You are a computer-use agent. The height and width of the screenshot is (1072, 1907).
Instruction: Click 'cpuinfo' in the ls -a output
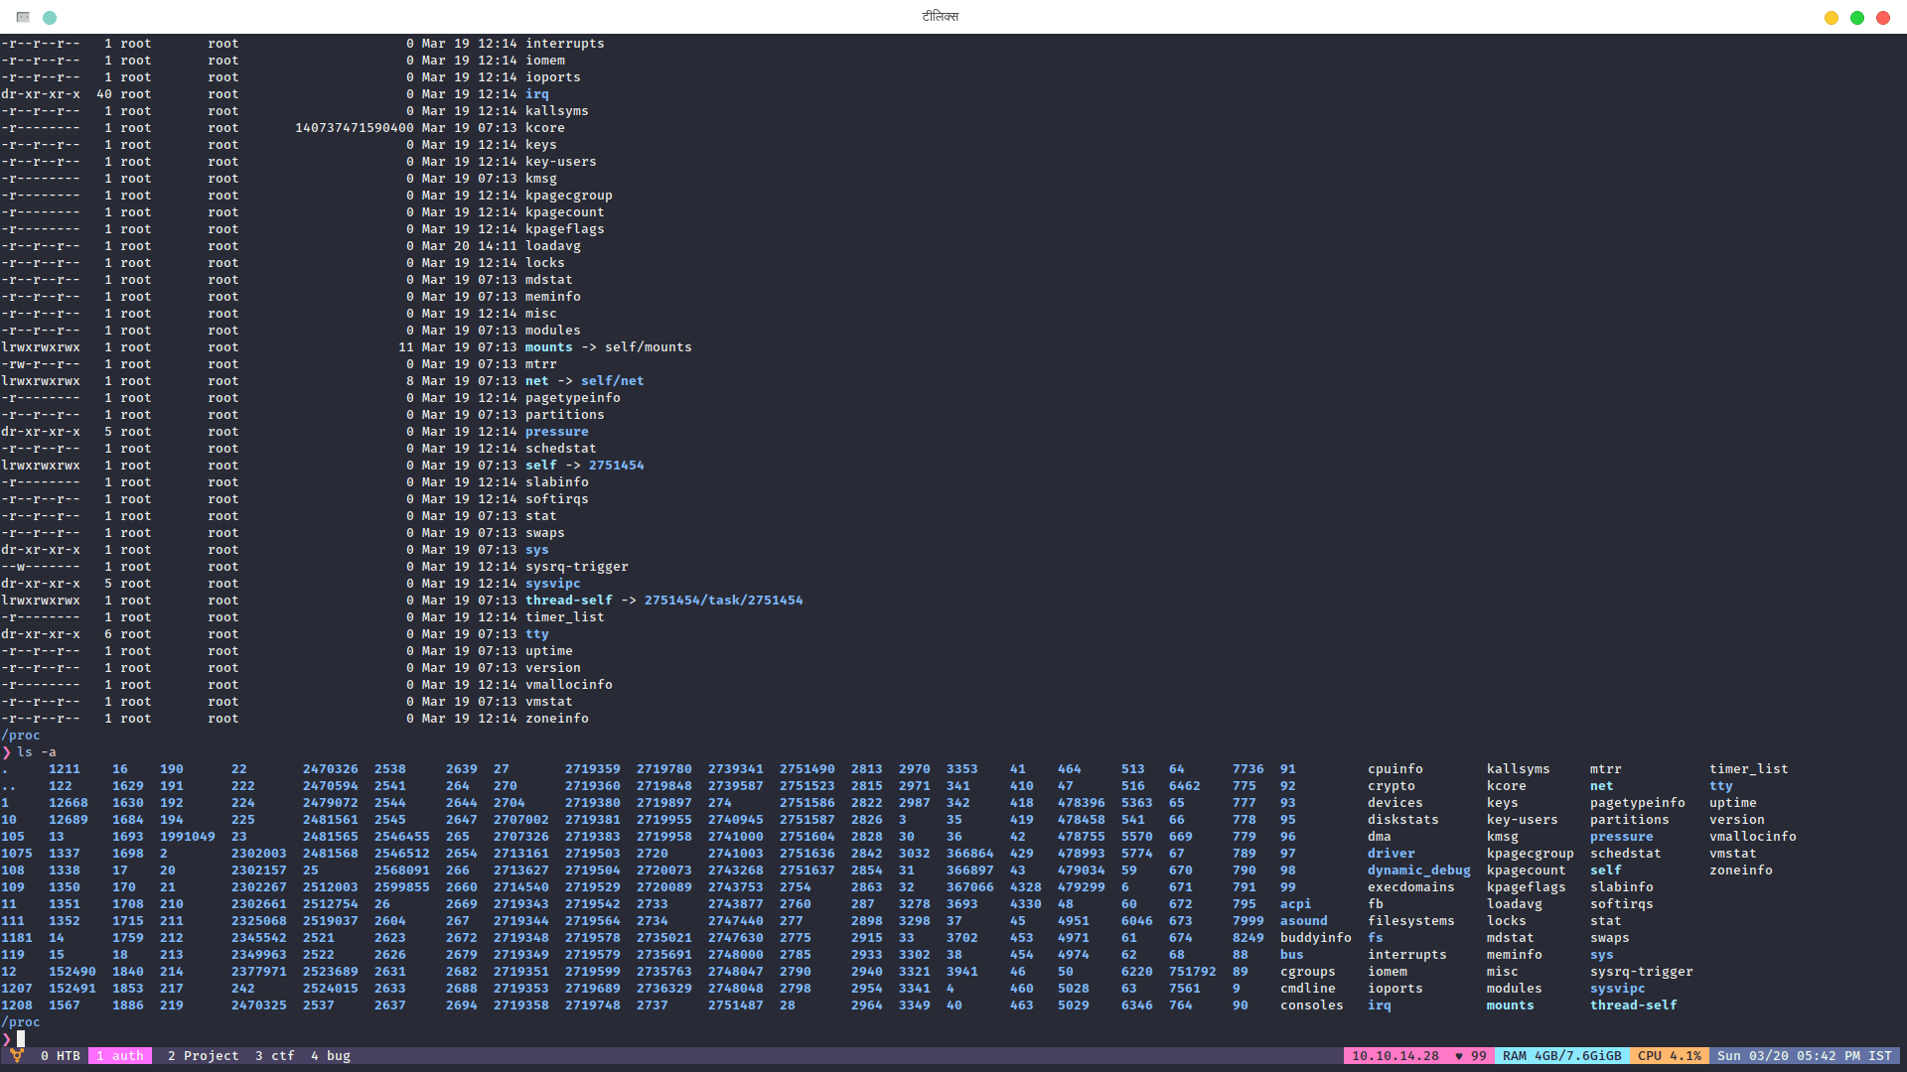1395,769
